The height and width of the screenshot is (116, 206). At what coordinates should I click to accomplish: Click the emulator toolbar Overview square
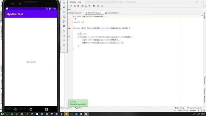pyautogui.click(x=64, y=45)
